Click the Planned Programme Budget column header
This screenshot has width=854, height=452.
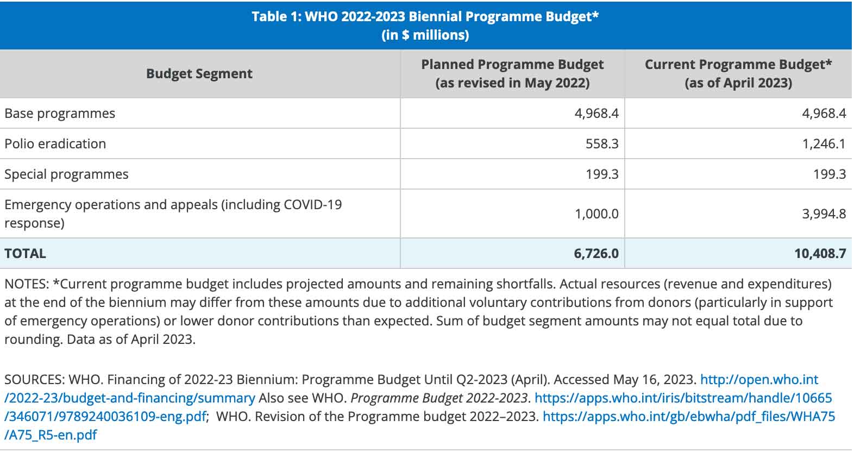(x=512, y=74)
